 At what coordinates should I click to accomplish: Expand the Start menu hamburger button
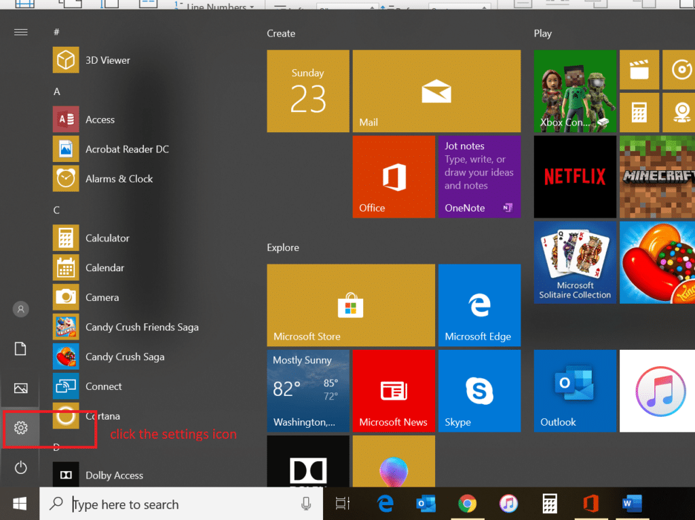point(20,32)
